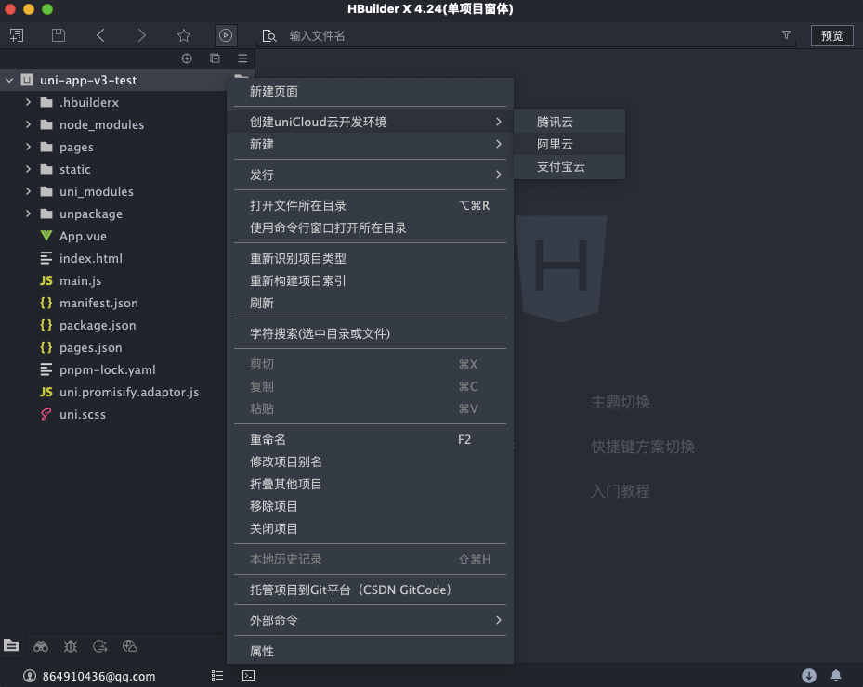
Task: Click the 864910436@qq.com account label
Action: coord(99,676)
